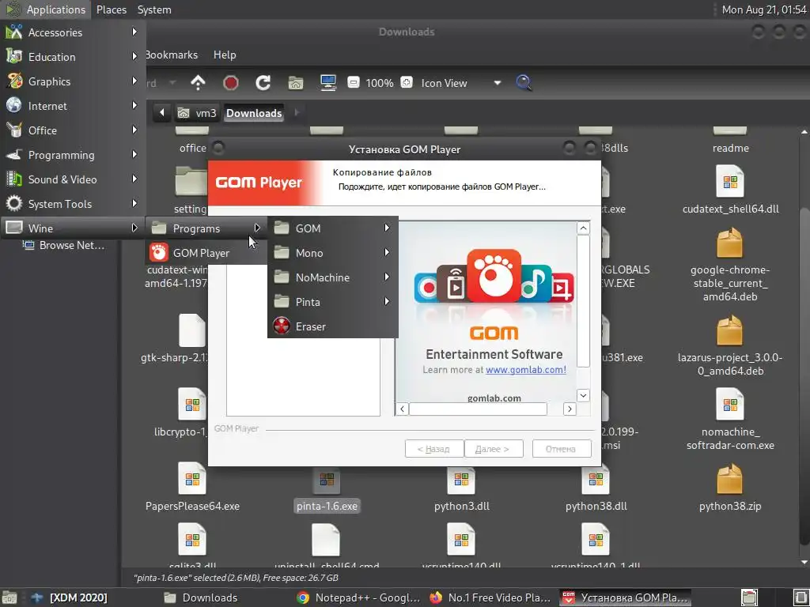Click the Wine menu category
The height and width of the screenshot is (607, 810).
pyautogui.click(x=72, y=228)
